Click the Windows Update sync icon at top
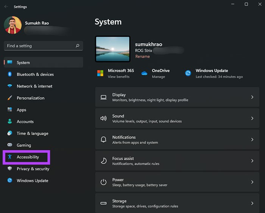This screenshot has width=265, height=213. point(188,73)
